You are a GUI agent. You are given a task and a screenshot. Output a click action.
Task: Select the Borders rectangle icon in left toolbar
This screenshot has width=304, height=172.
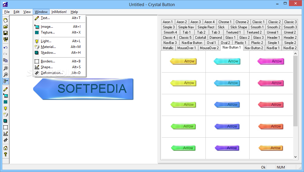click(x=6, y=127)
